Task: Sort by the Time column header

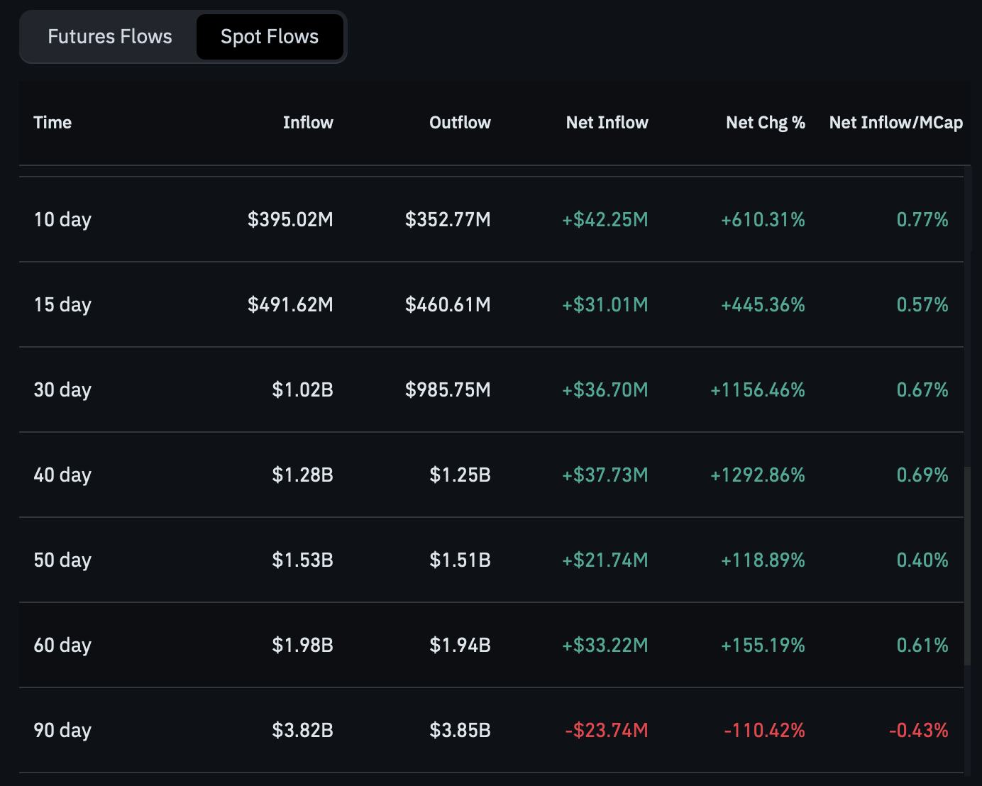Action: click(x=53, y=123)
